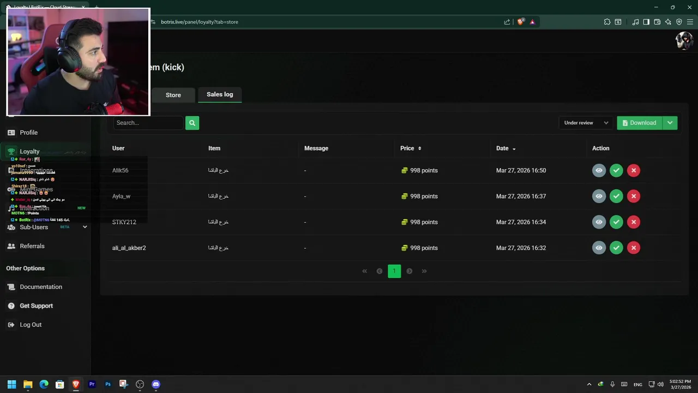Open the Windows Start menu
698x393 pixels.
[11, 384]
